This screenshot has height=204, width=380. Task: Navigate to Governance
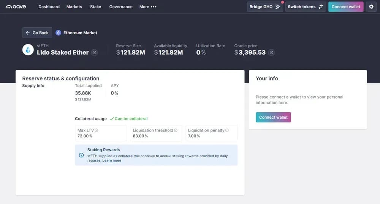pyautogui.click(x=121, y=7)
